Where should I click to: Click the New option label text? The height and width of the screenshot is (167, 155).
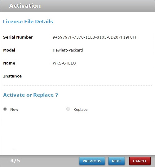(14, 109)
